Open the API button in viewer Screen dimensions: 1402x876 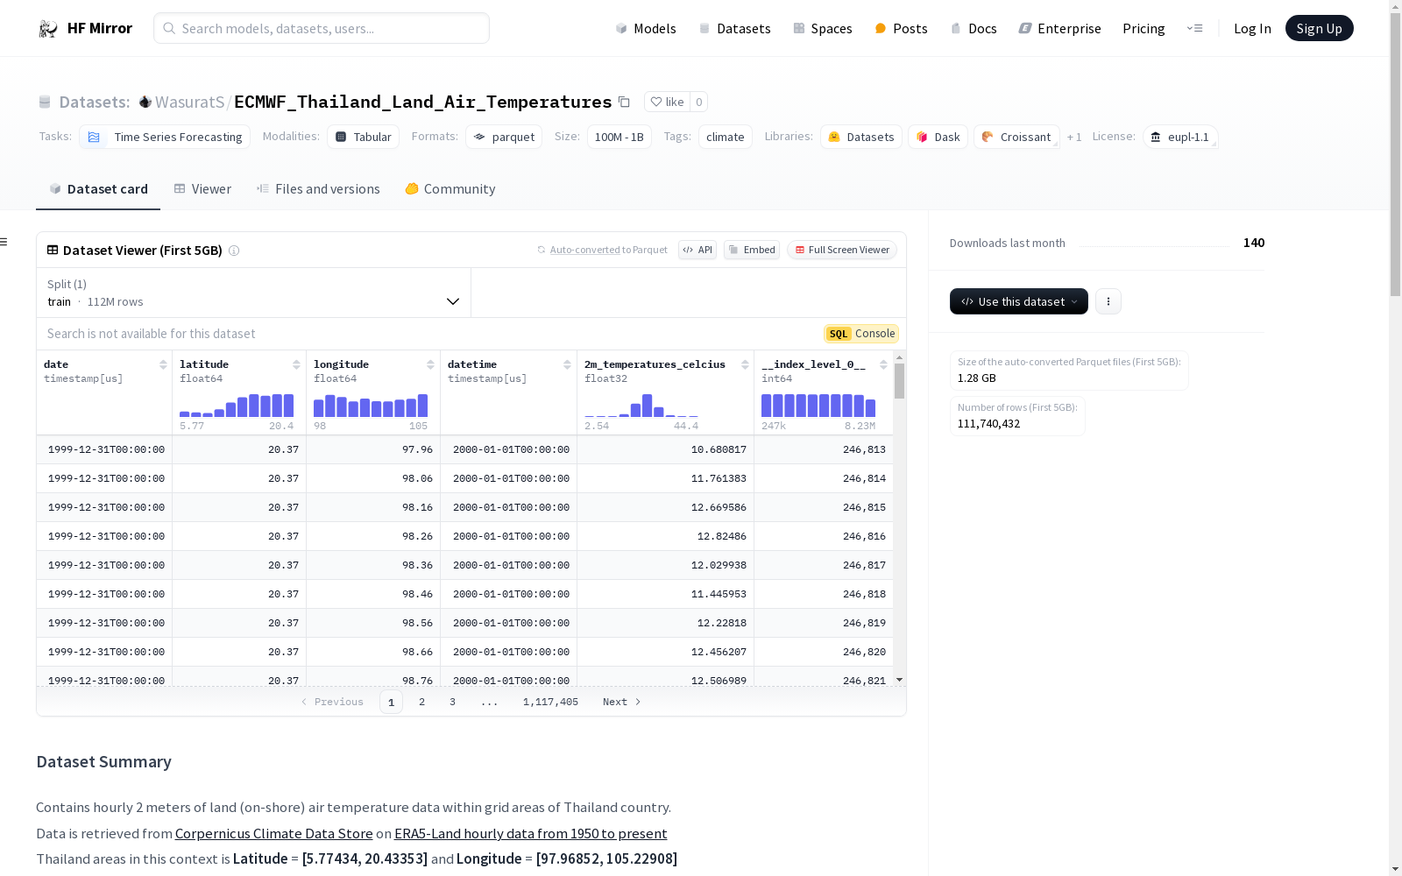coord(697,250)
